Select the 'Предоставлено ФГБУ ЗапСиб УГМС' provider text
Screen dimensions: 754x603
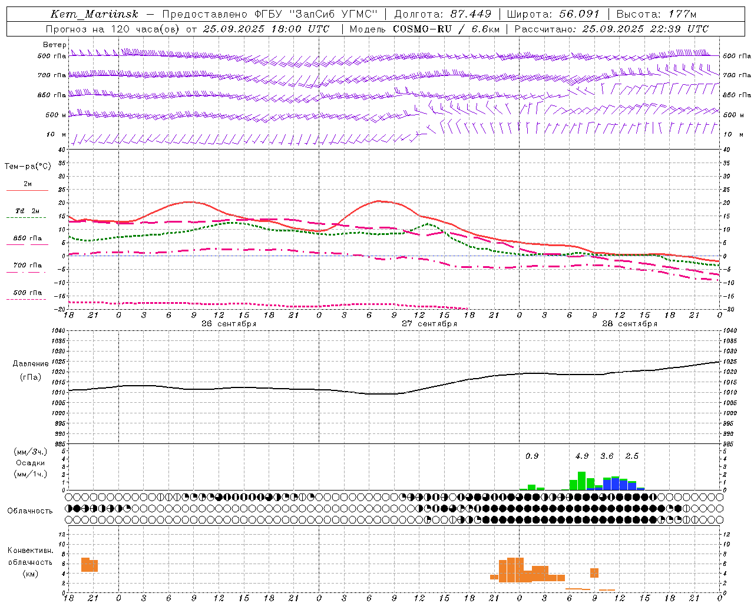click(x=270, y=14)
